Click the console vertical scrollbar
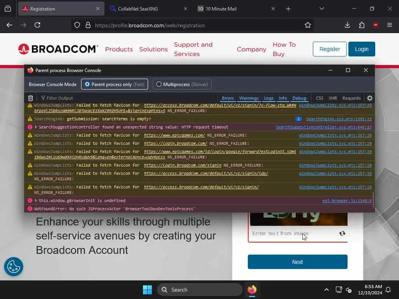The height and width of the screenshot is (299, 399). 373,200
